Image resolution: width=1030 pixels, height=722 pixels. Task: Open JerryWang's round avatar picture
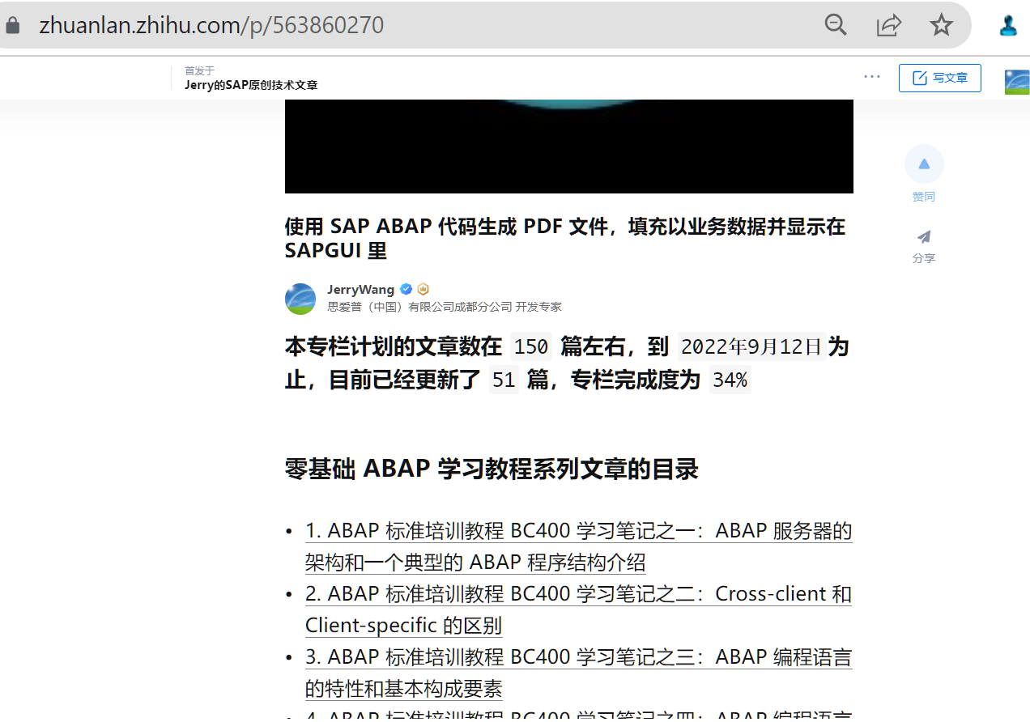300,299
